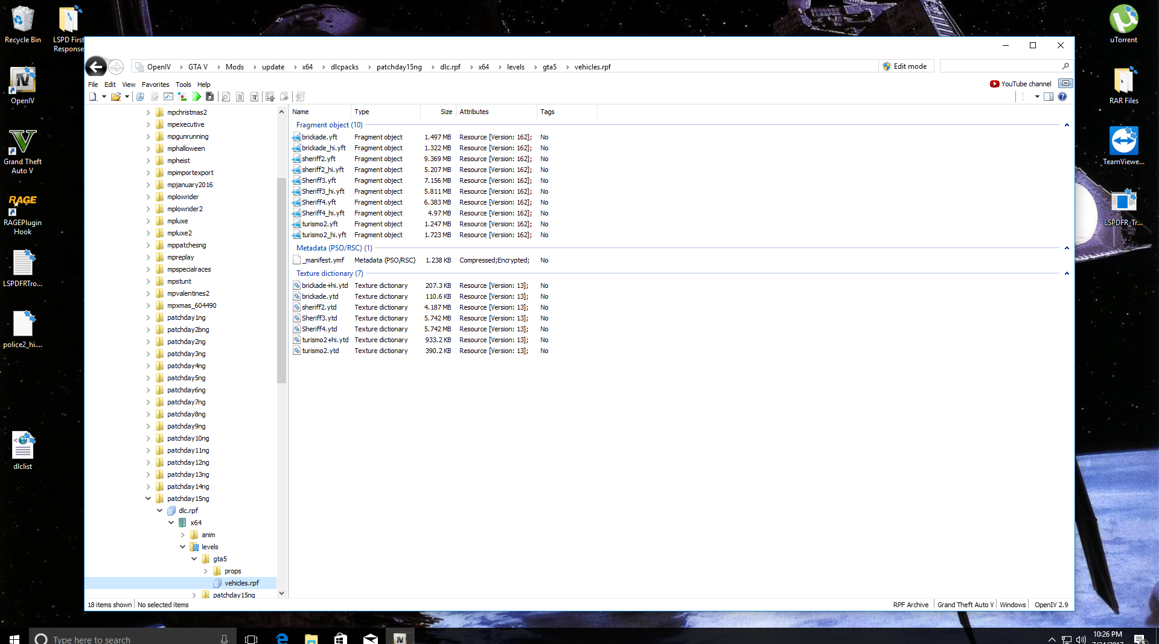
Task: Click the back navigation arrow
Action: click(96, 67)
